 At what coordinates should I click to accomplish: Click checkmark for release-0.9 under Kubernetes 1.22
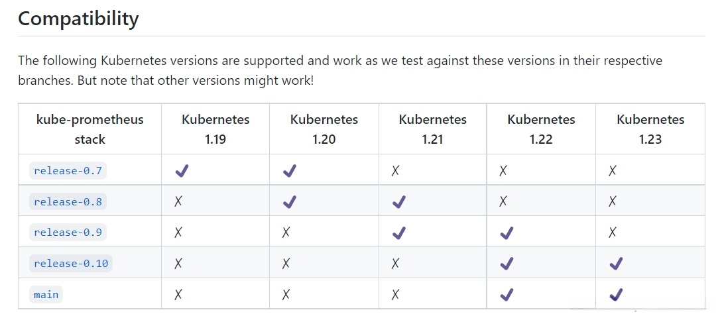click(507, 233)
